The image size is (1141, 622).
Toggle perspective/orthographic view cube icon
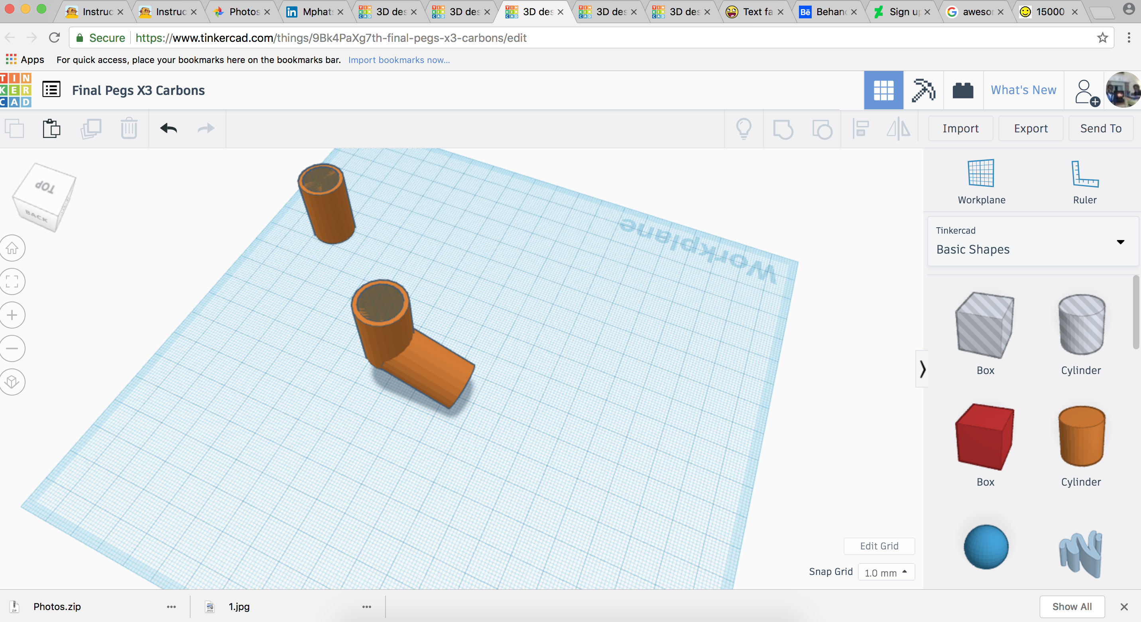(12, 382)
